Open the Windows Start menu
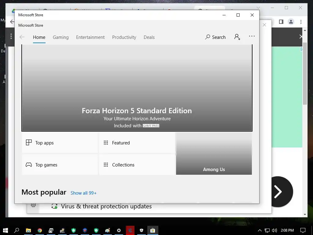 [x=6, y=230]
